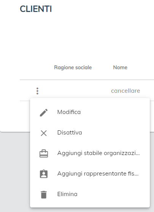Click the cancellare name cell
The height and width of the screenshot is (212, 154).
tap(125, 91)
